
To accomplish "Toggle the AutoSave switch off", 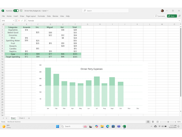I will [16, 11].
